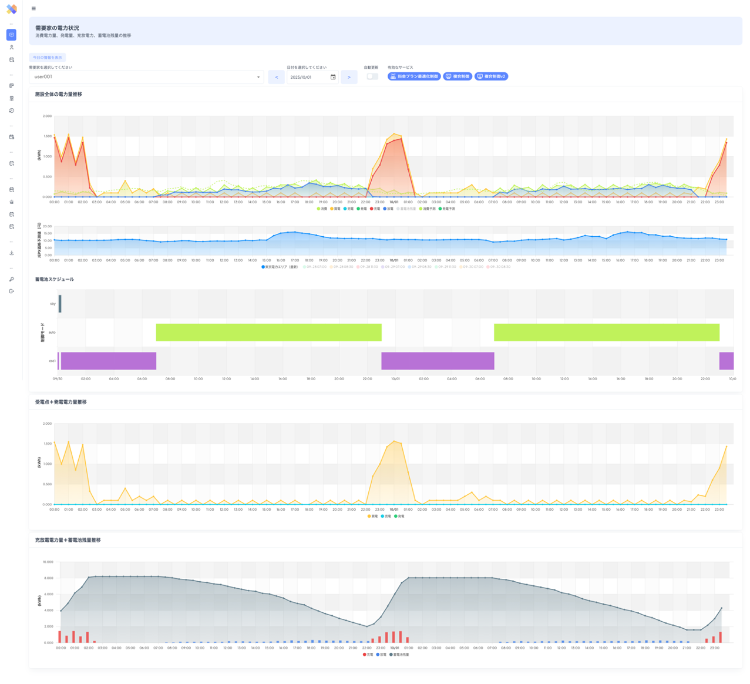The height and width of the screenshot is (684, 750).
Task: Open the calendar picker icon in date field
Action: coord(333,77)
